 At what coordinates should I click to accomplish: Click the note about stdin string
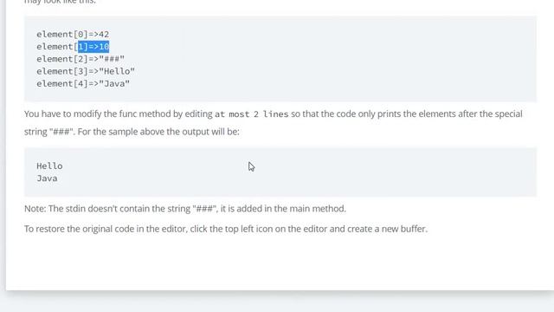pyautogui.click(x=185, y=209)
